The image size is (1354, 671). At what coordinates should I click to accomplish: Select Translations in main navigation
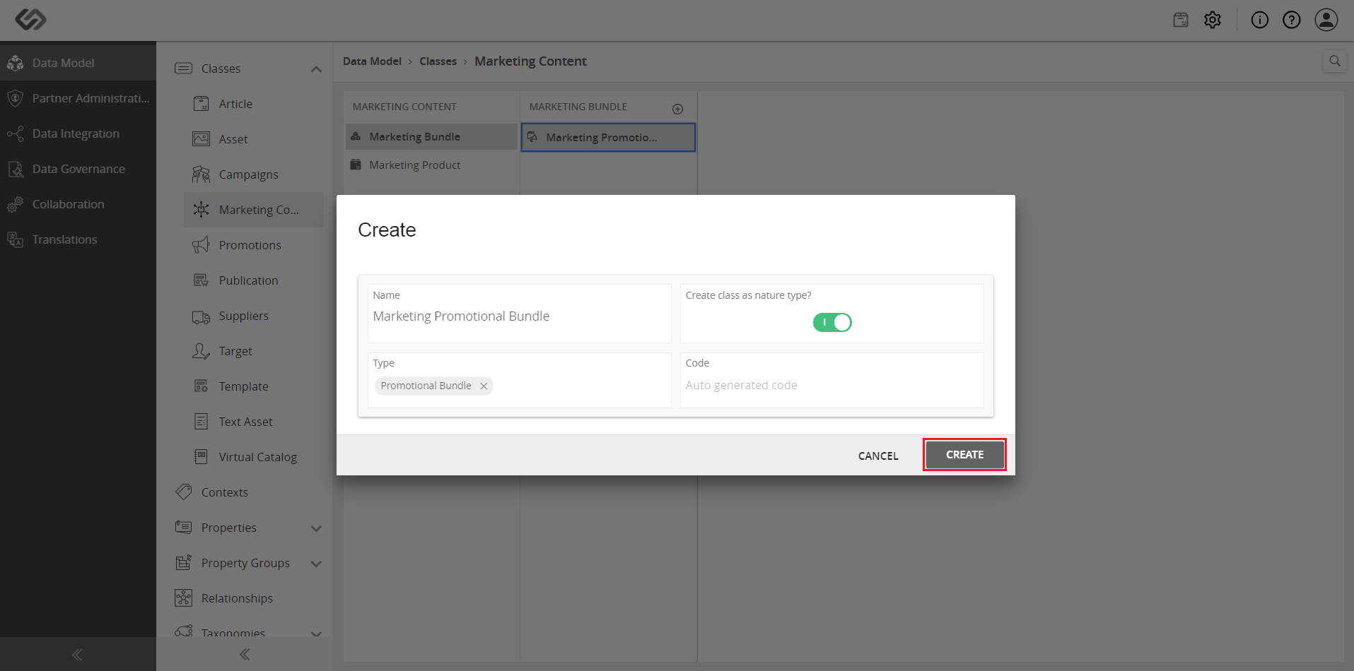coord(78,239)
